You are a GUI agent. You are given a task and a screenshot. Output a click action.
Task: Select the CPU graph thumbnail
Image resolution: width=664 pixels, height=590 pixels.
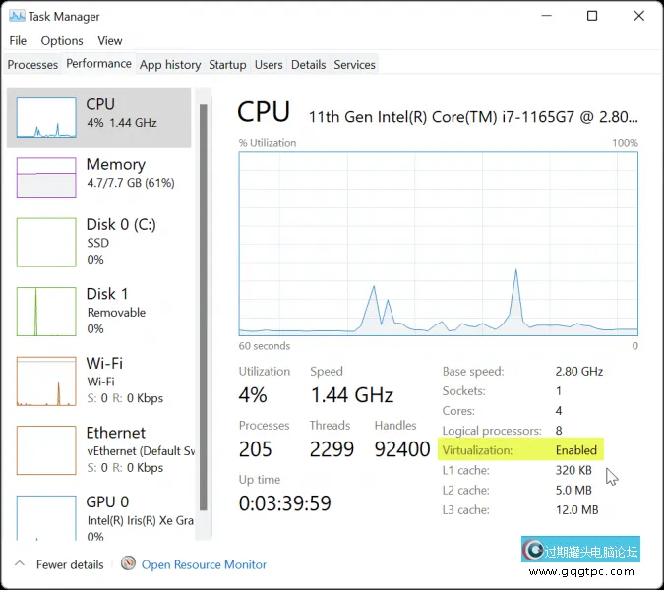click(x=45, y=117)
